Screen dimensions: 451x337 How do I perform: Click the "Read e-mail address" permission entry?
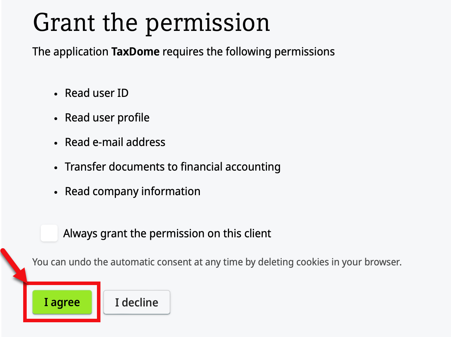(x=115, y=142)
